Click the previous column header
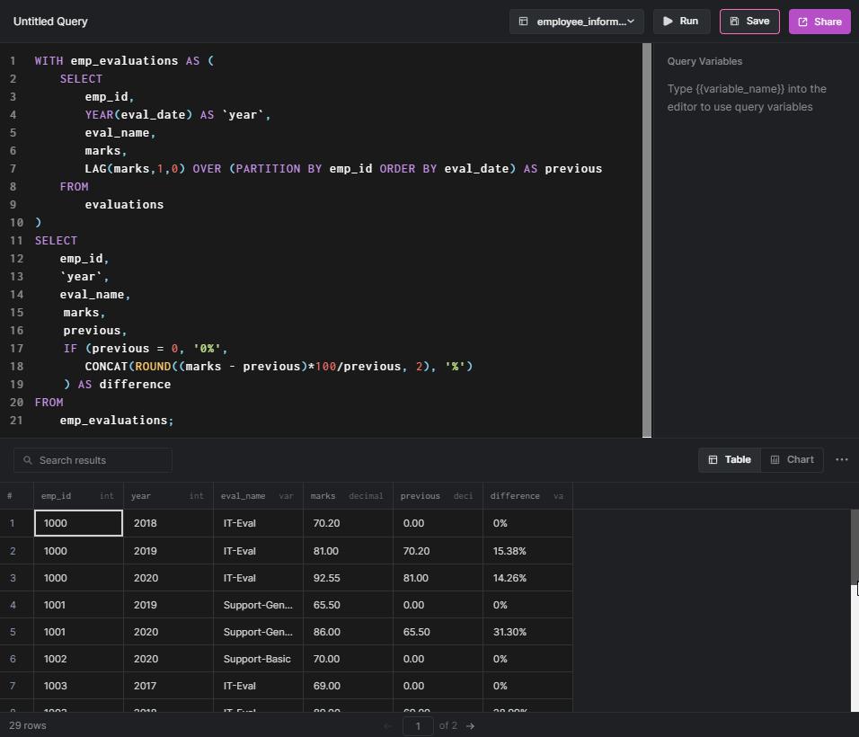The height and width of the screenshot is (737, 859). click(438, 496)
